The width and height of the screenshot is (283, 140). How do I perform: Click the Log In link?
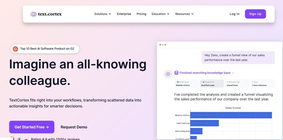(234, 14)
